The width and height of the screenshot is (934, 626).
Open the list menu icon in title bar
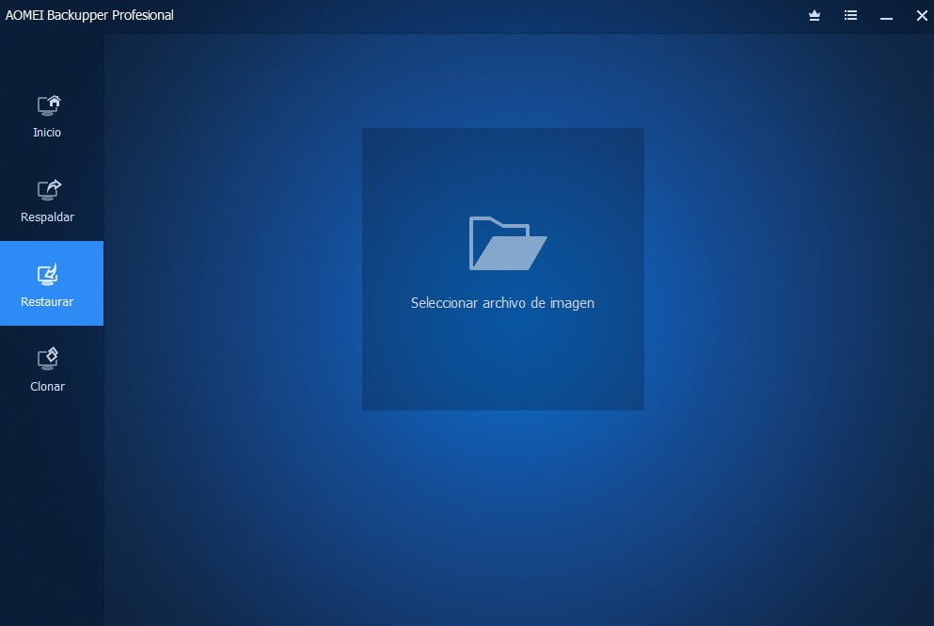(850, 15)
